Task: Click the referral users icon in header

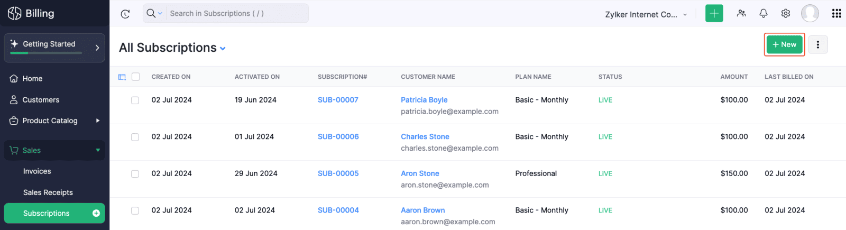Action: tap(741, 14)
